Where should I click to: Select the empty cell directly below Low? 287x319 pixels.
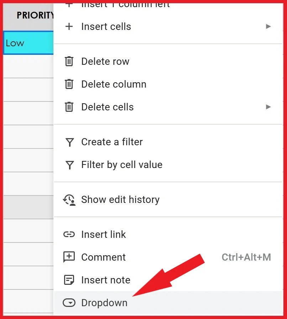tap(28, 66)
